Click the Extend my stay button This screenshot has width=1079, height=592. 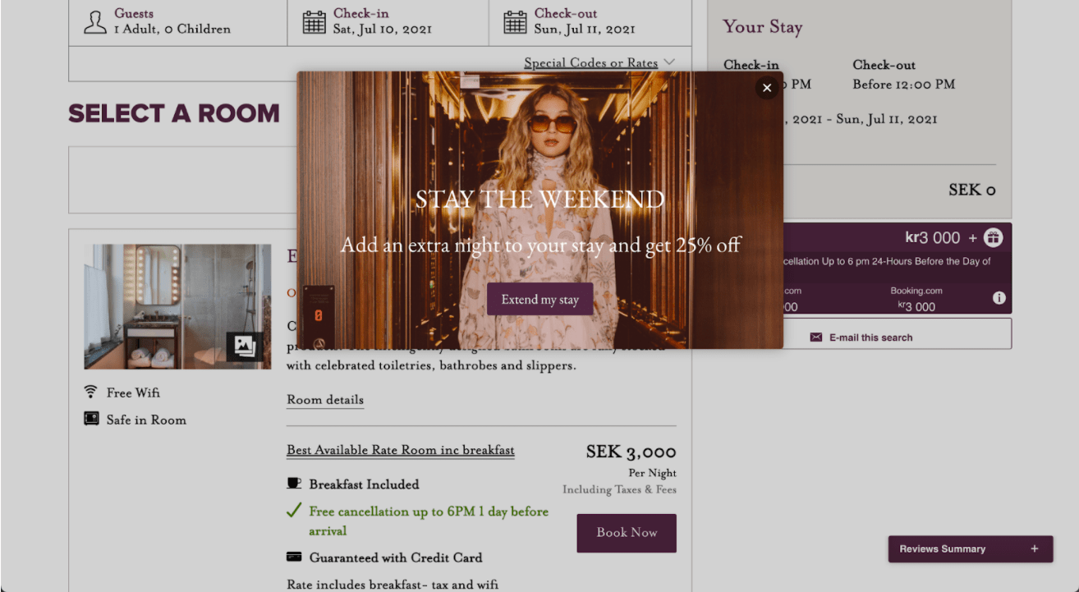540,300
